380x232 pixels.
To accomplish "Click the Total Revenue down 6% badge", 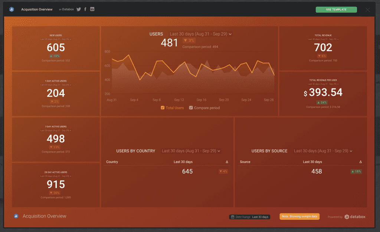I will 322,56.
